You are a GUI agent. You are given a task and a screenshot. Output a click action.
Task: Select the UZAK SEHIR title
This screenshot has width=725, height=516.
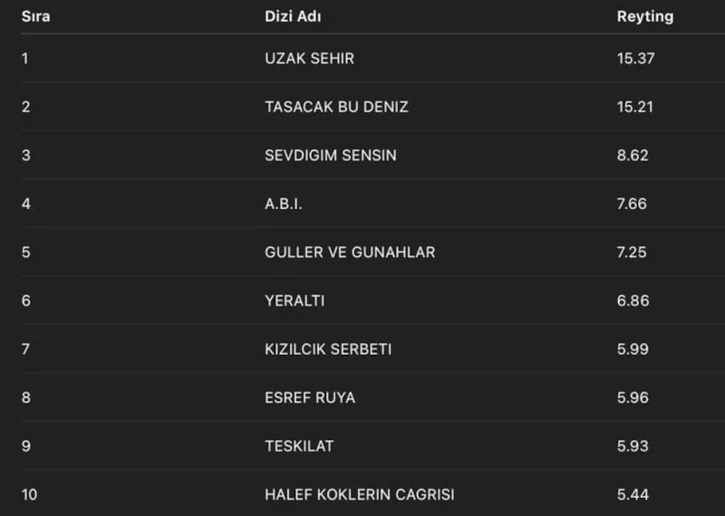(x=309, y=59)
